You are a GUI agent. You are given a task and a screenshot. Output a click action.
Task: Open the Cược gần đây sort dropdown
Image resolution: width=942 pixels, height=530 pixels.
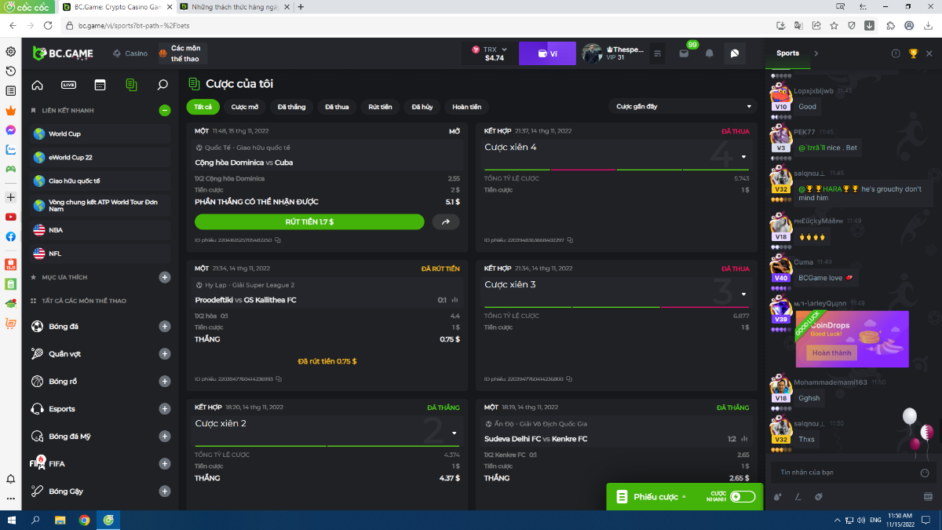tap(683, 107)
